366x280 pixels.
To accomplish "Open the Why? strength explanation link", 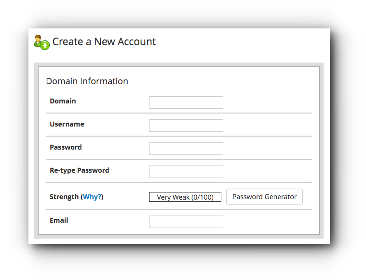I will point(92,197).
